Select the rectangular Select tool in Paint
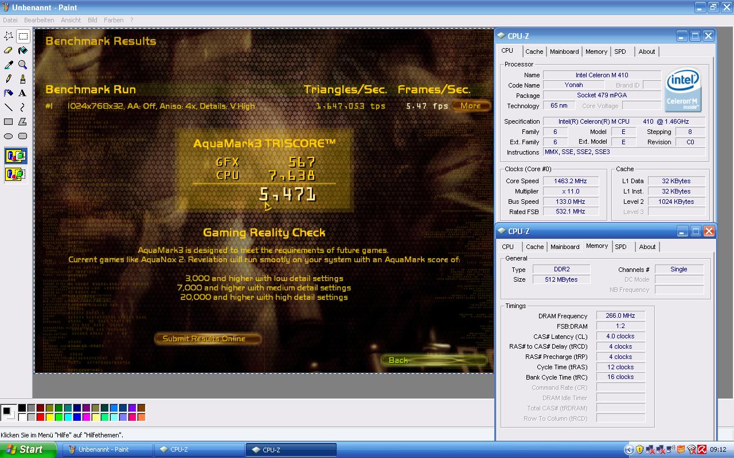Screen dimensions: 734x458 23,36
